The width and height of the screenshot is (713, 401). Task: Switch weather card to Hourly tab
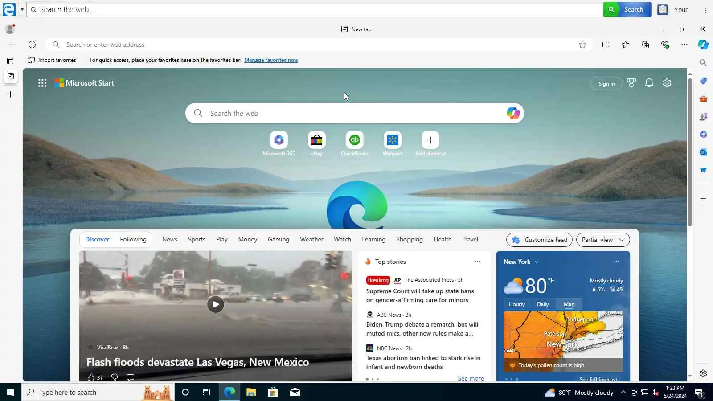(x=516, y=304)
